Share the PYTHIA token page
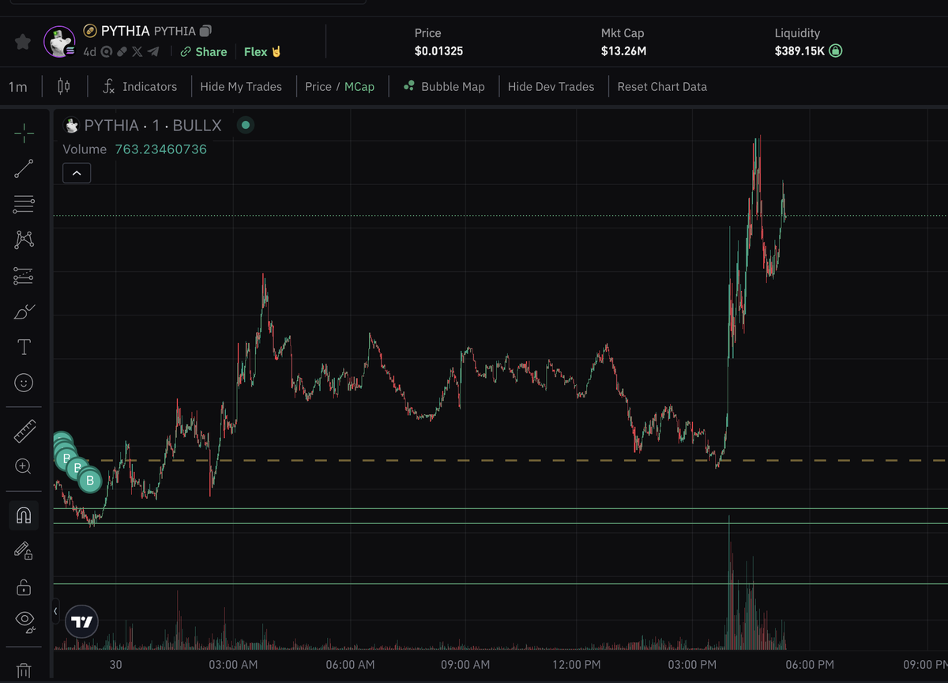This screenshot has height=683, width=948. click(x=204, y=51)
